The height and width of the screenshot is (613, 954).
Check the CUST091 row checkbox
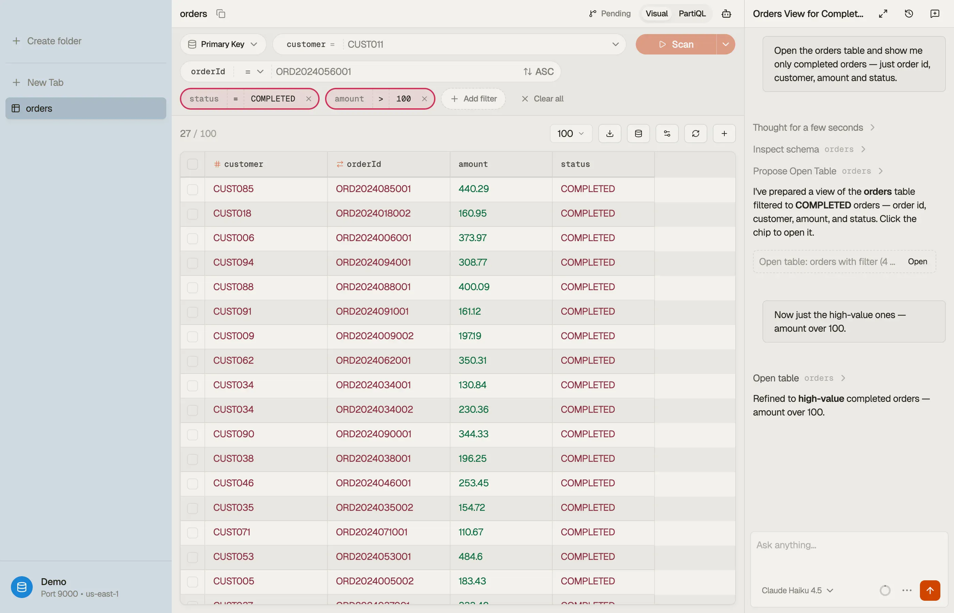click(x=192, y=312)
